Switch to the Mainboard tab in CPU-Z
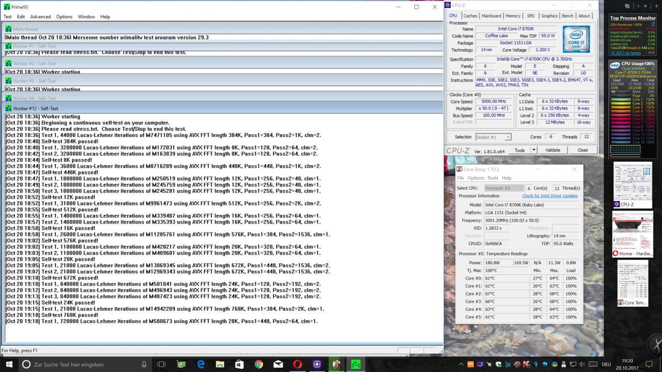The image size is (662, 372). [x=491, y=16]
